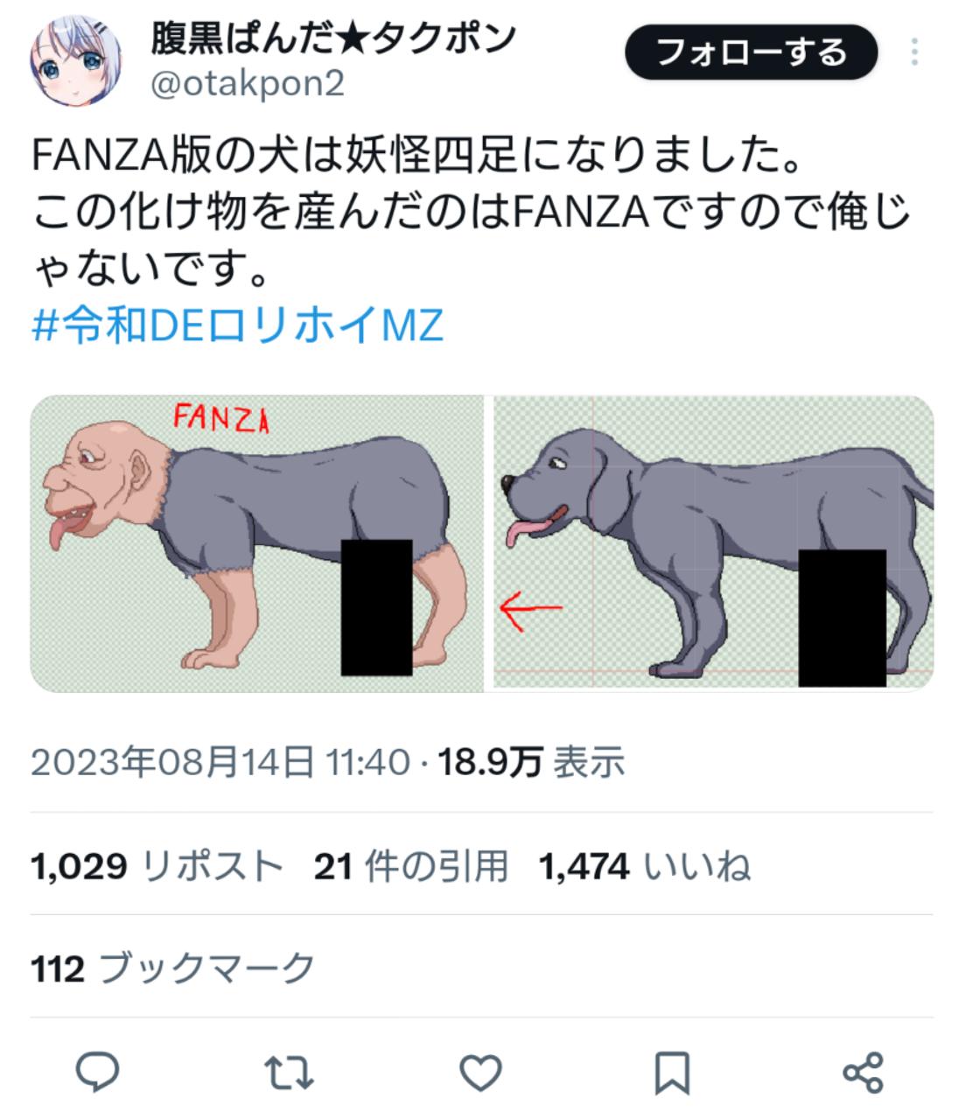Click the @otakpon2 username handle
Image resolution: width=959 pixels, height=1119 pixels.
(x=248, y=84)
